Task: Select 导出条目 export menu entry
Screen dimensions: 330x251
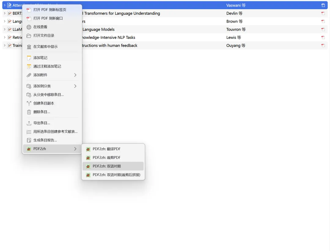Action: point(52,123)
